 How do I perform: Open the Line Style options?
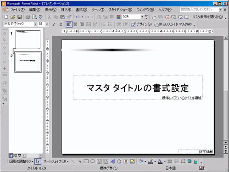tap(170, 161)
